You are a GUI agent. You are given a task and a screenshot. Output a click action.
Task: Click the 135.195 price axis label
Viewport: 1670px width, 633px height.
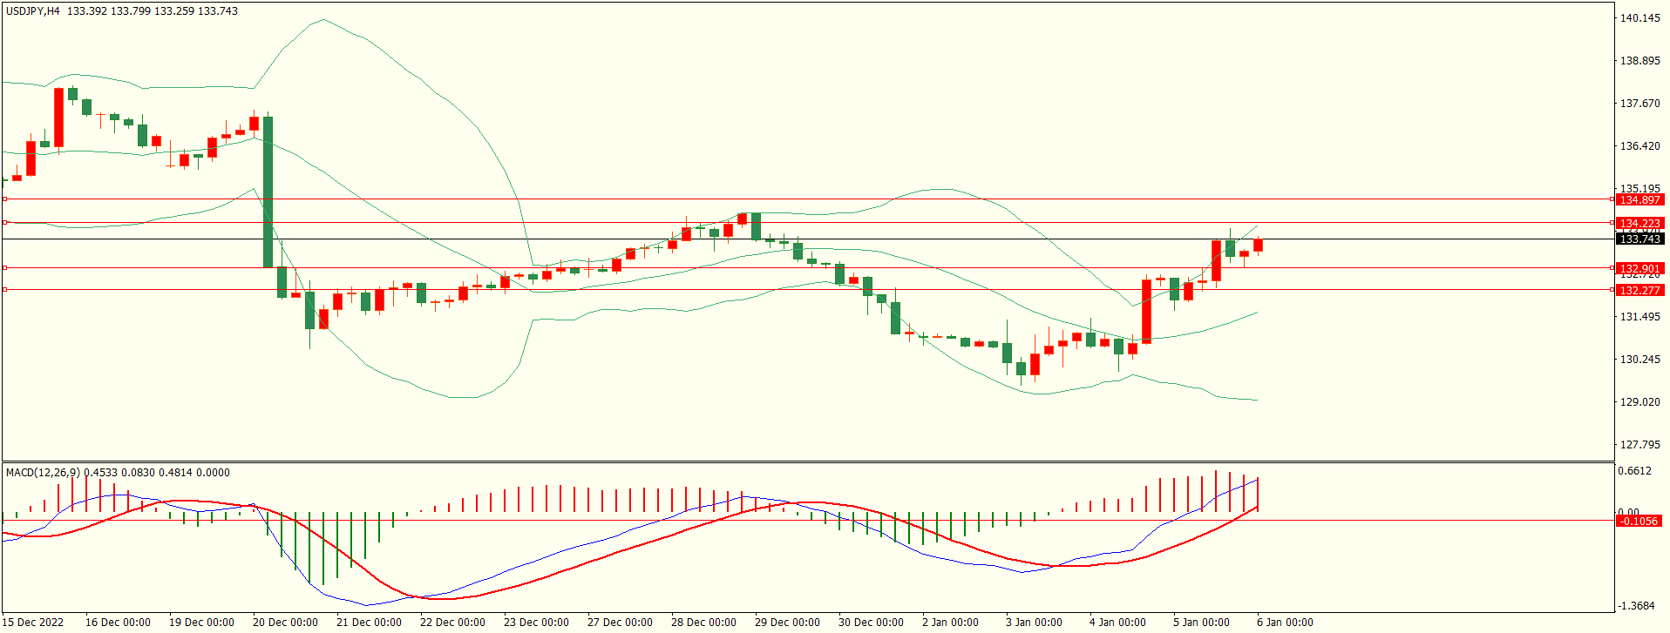pos(1639,188)
